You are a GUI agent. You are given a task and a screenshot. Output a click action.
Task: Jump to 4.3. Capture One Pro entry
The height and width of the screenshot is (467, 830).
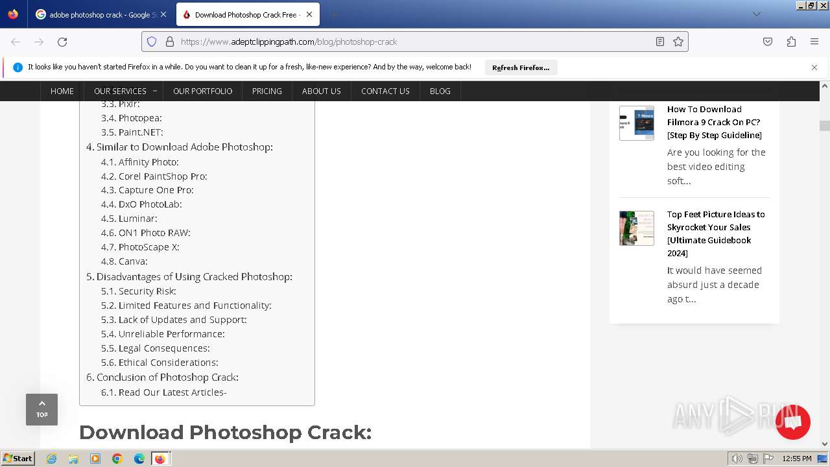pyautogui.click(x=147, y=190)
